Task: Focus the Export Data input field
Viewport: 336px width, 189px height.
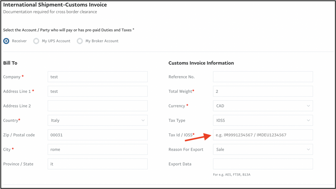Action: pos(263,164)
